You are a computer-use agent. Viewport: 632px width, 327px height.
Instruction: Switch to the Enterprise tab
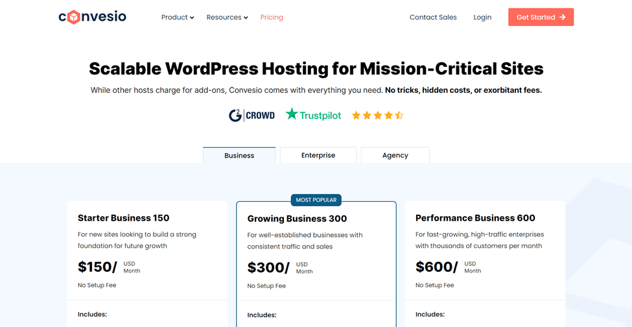coord(318,156)
